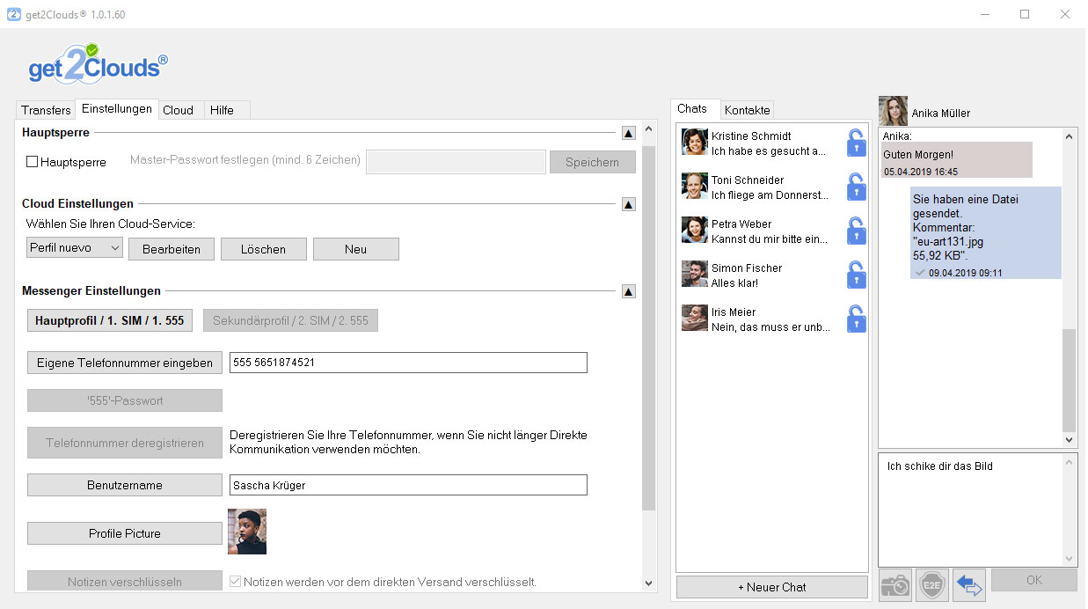This screenshot has height=609, width=1088.
Task: Start a new chat with '+ Neuer Chat'
Action: tap(772, 587)
